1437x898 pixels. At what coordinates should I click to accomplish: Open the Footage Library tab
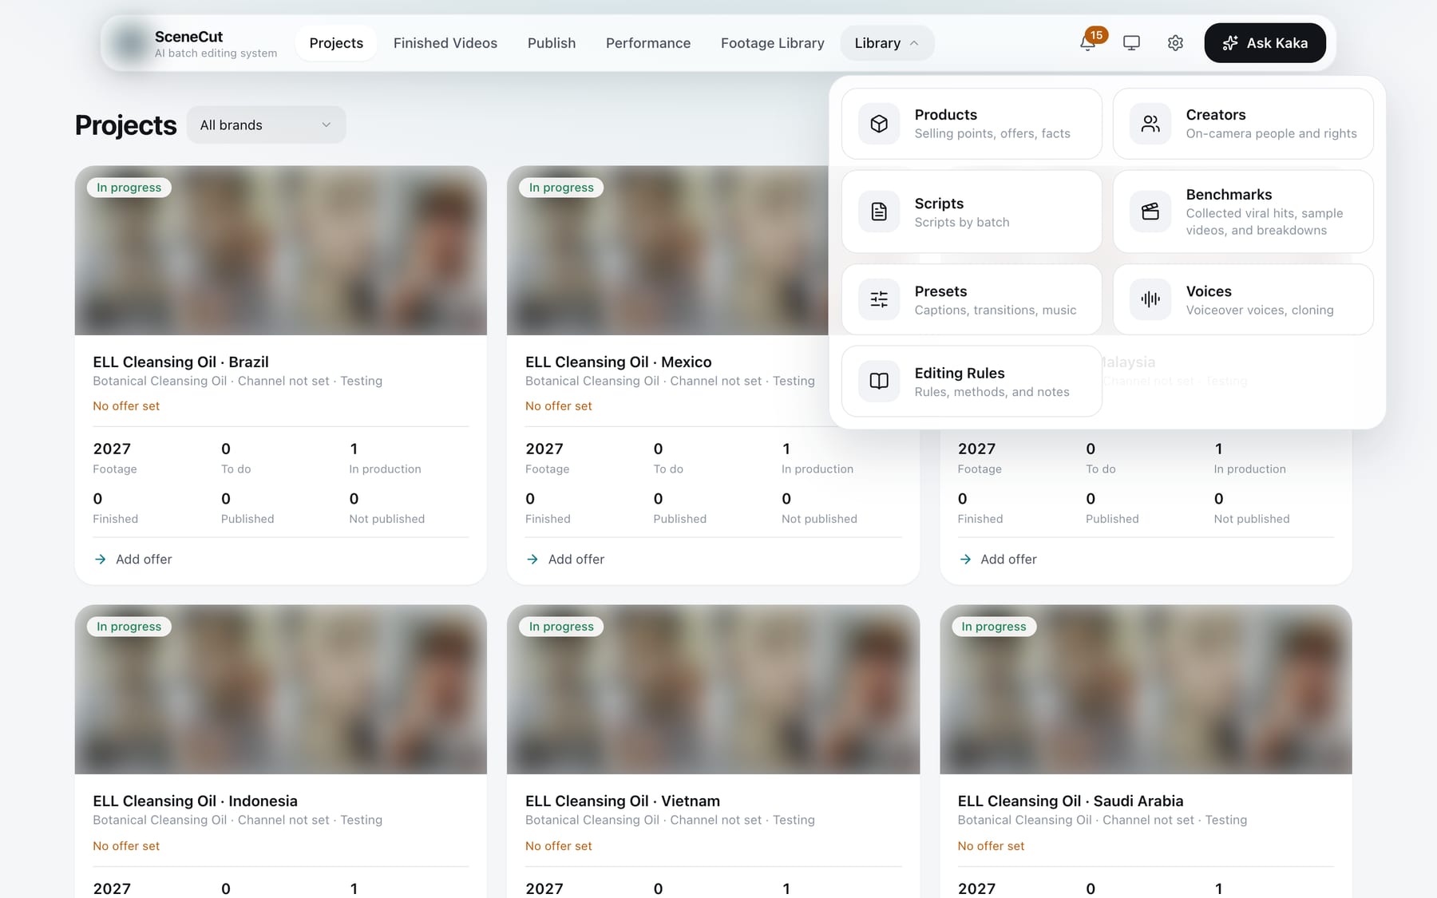click(x=773, y=43)
